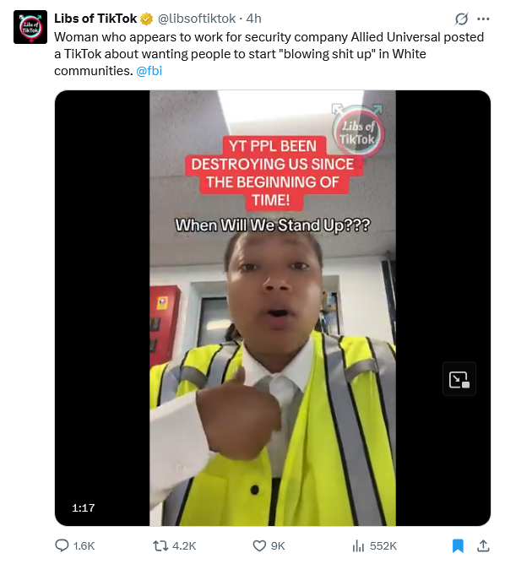This screenshot has height=564, width=505.
Task: Click the 1:17 video duration label
Action: pos(83,507)
